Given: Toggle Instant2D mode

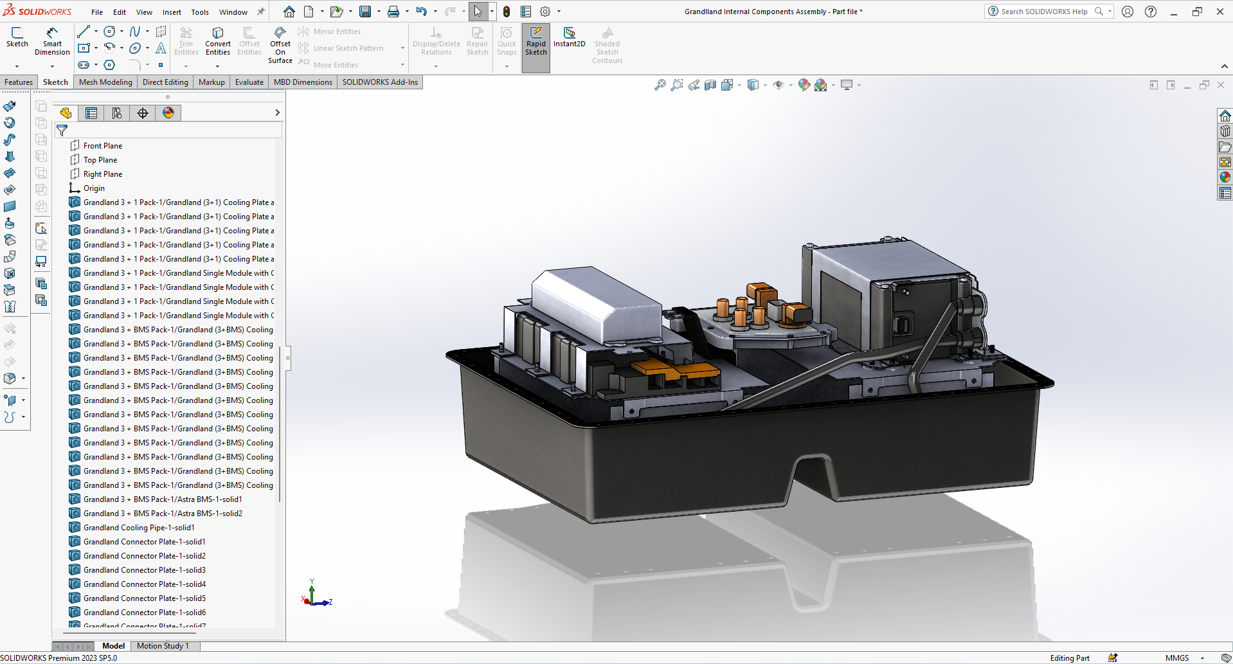Looking at the screenshot, I should click(570, 37).
